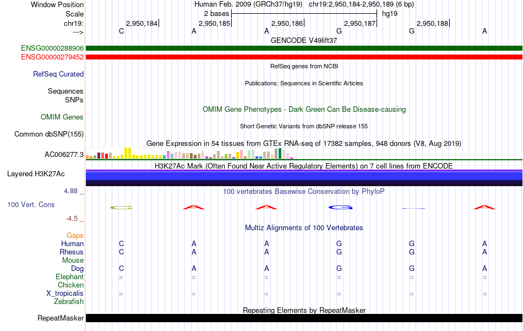
Task: Click the '2 bases' scale bar label
Action: [x=217, y=14]
